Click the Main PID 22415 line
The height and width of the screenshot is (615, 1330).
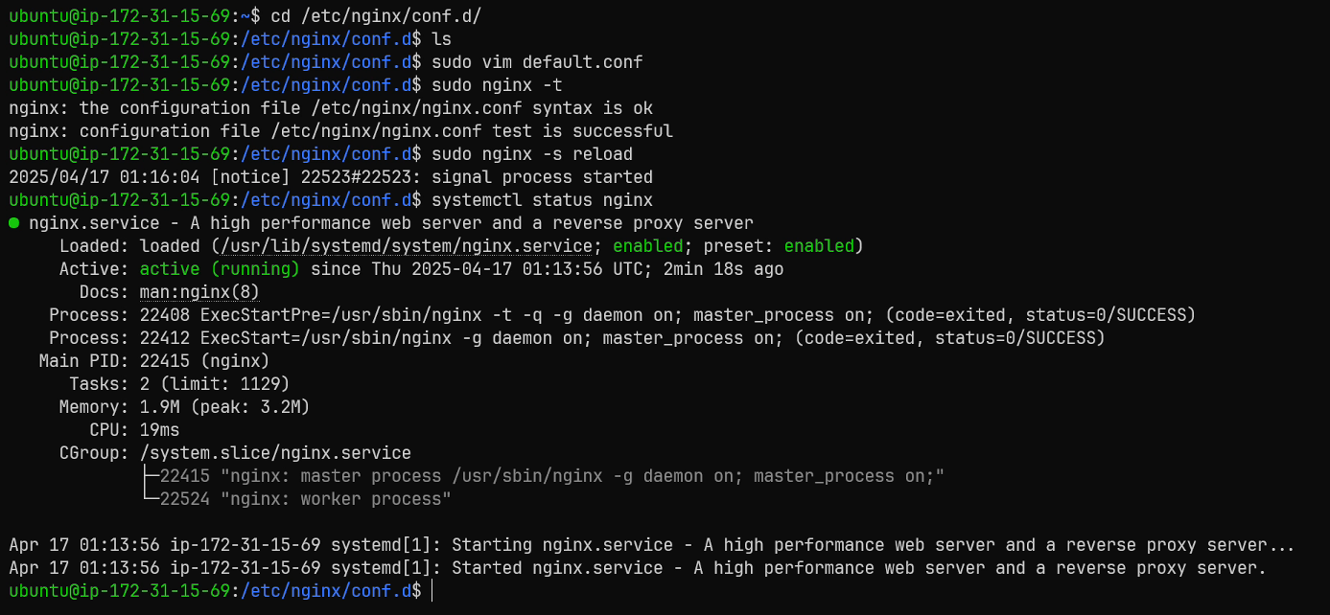coord(154,361)
